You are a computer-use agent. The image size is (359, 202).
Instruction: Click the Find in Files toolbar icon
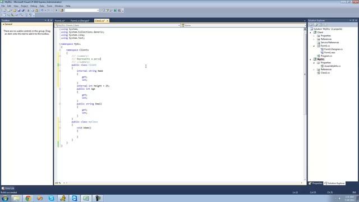(x=62, y=11)
